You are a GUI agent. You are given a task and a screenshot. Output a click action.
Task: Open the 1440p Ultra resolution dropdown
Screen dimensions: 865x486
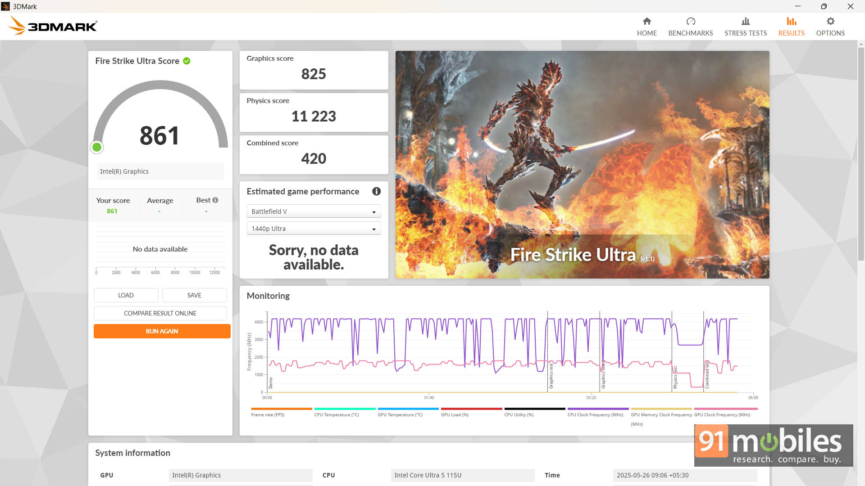[314, 229]
